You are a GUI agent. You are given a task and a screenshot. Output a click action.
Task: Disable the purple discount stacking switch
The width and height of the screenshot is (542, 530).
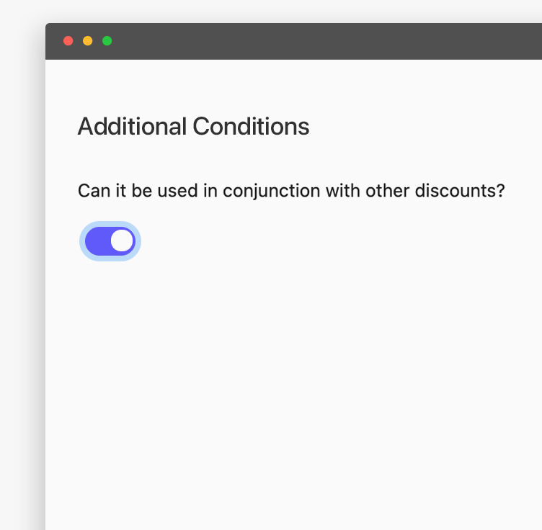110,241
